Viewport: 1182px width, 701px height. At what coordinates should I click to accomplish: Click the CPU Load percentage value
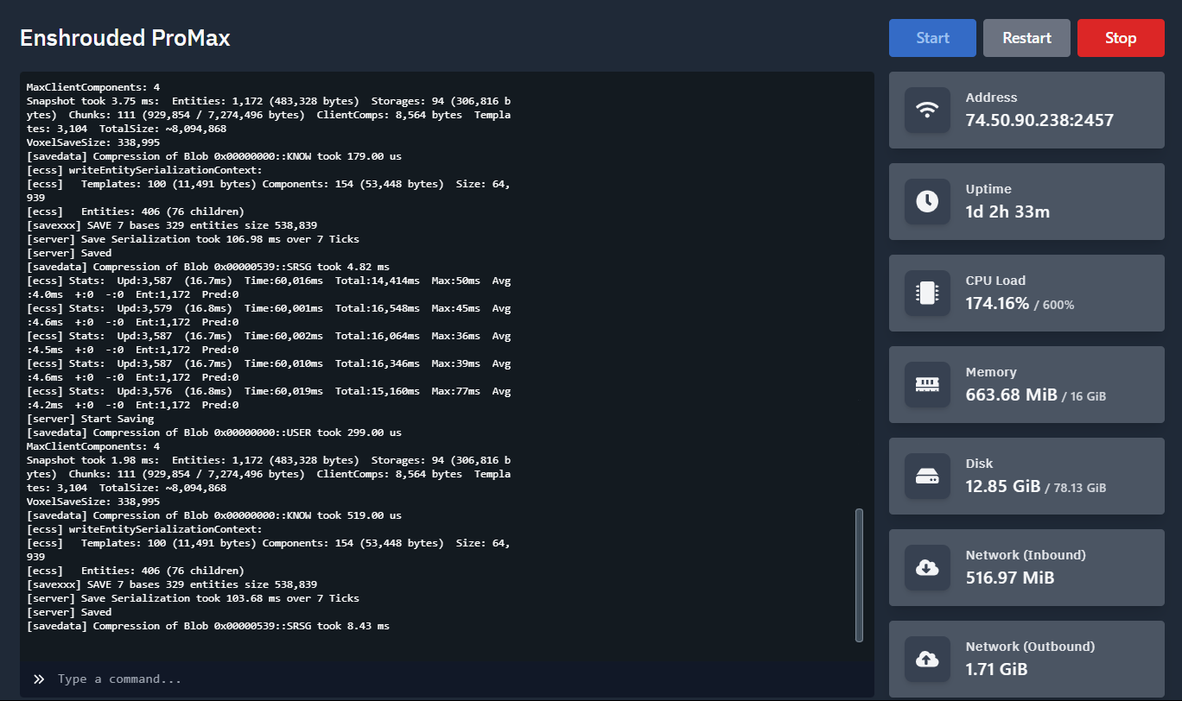pos(997,303)
